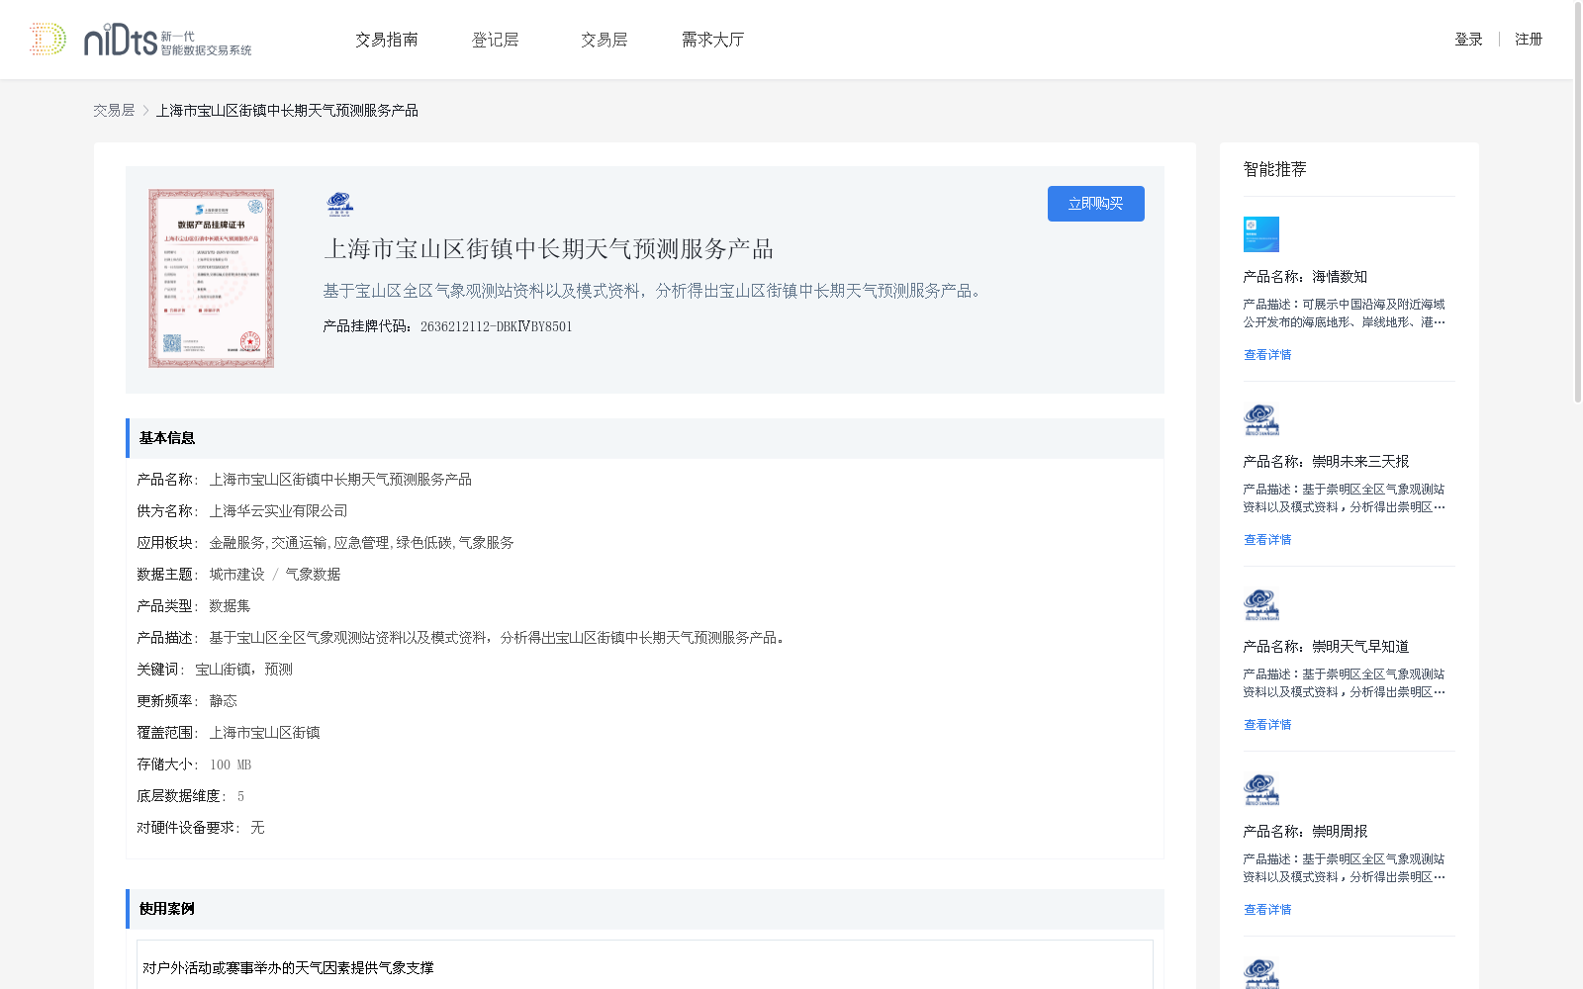The height and width of the screenshot is (989, 1583).
Task: Click the page vertical scrollbar
Action: point(1578,202)
